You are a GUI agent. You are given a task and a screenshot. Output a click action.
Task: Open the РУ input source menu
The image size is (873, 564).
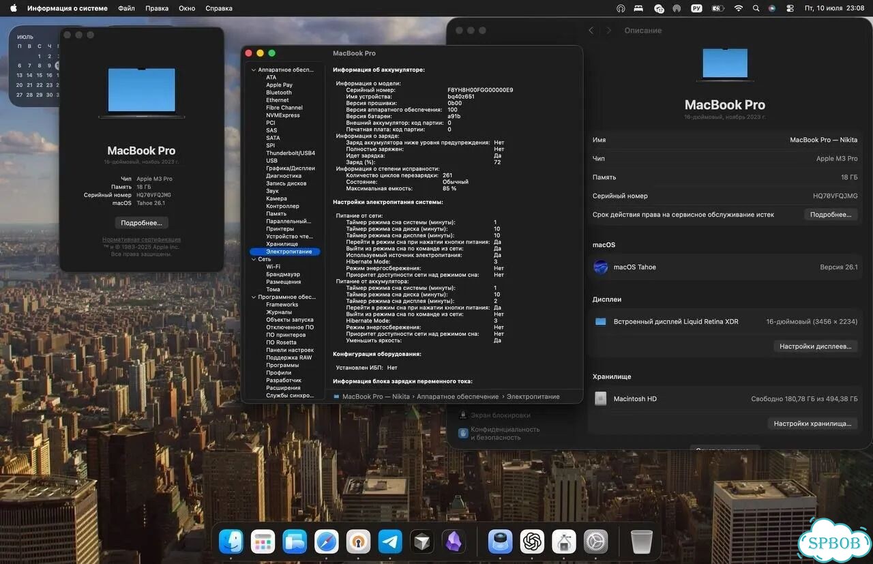point(696,8)
